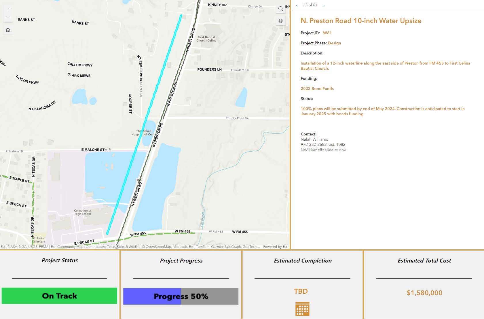Click the First Baptist Church Celina label
The height and width of the screenshot is (319, 484).
click(x=206, y=39)
